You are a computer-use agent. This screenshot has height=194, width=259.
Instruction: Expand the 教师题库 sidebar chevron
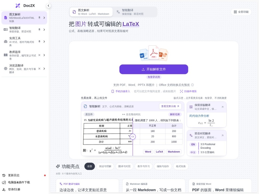tap(44, 55)
